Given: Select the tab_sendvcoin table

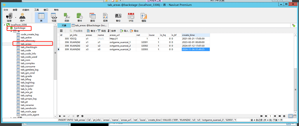Looking at the screenshot, I should [x=28, y=108].
